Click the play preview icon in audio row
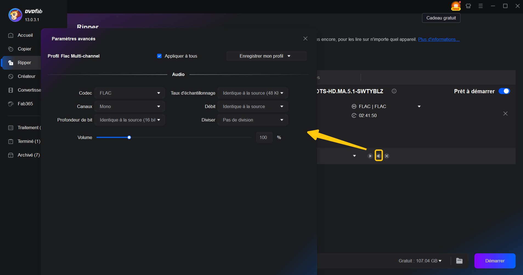The height and width of the screenshot is (275, 523). tap(370, 156)
